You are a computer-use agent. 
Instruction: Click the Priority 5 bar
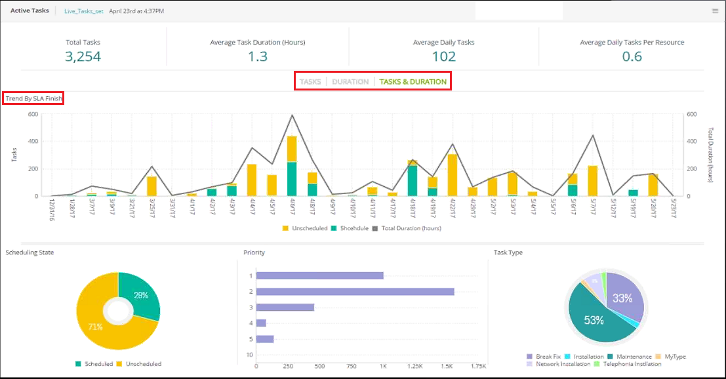265,339
